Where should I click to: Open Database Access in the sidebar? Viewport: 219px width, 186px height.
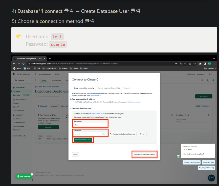point(19,122)
